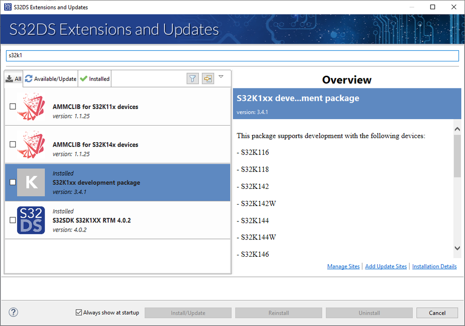Viewport: 465px width, 326px height.
Task: Select the S32K1xx development package title
Action: 96,183
